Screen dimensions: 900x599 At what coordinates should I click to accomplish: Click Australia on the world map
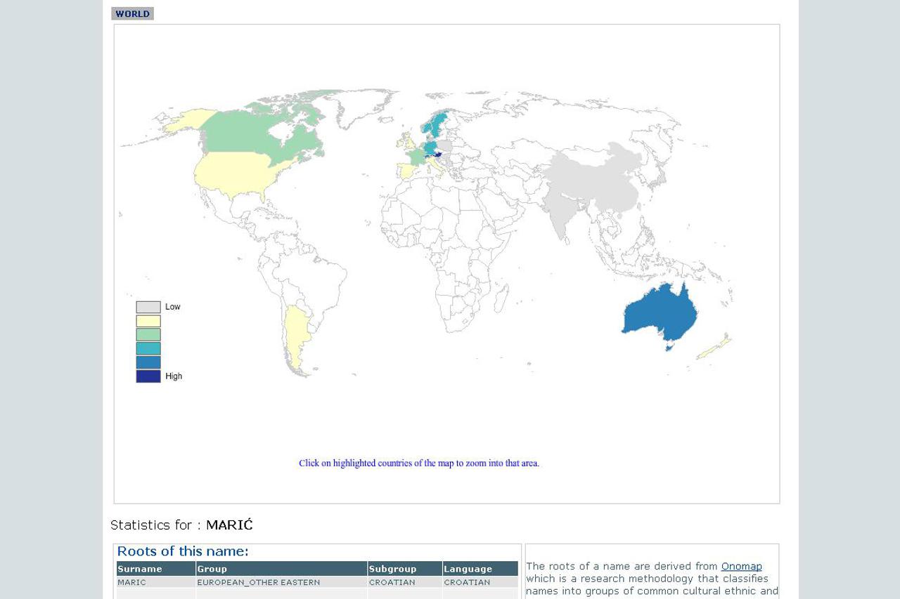(660, 315)
